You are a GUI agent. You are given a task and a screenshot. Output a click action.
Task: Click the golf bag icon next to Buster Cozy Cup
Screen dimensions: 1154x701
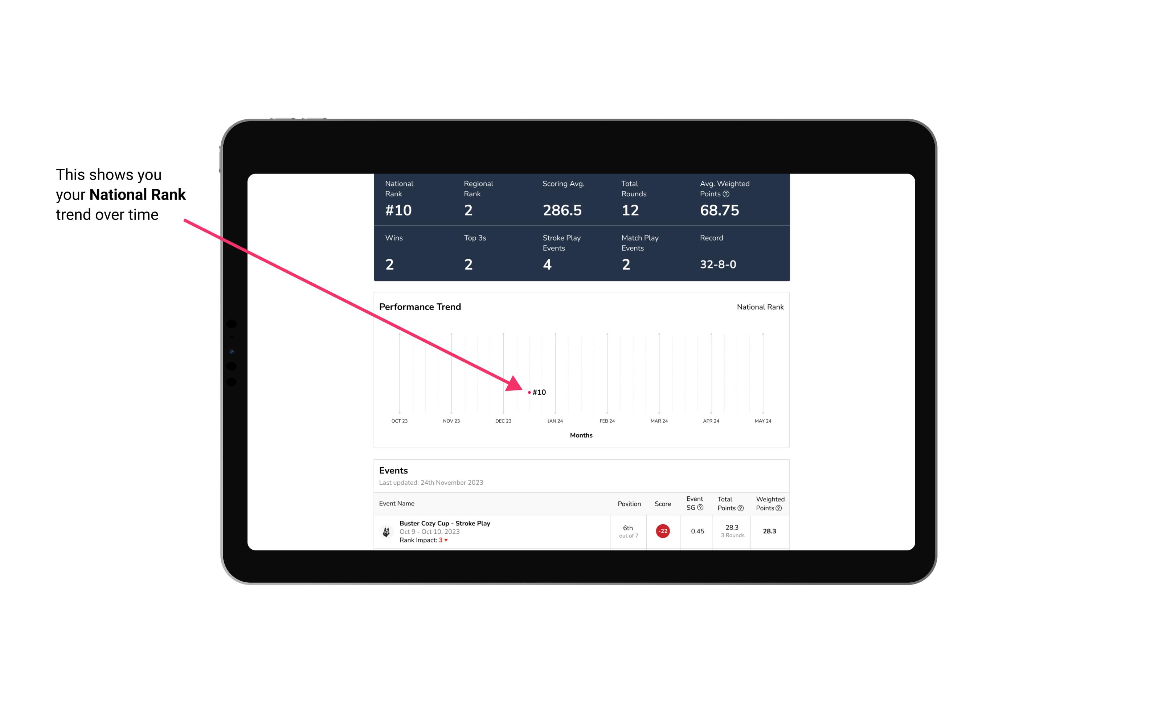click(386, 530)
